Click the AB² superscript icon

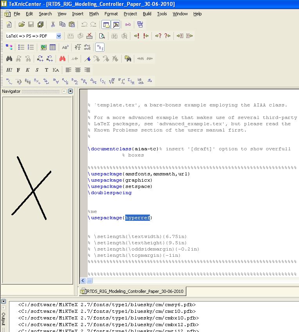tap(65, 47)
